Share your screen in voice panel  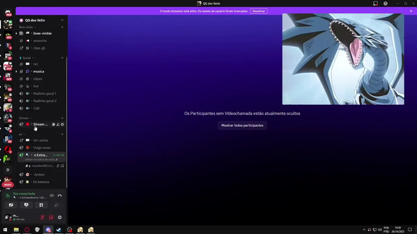click(26, 205)
